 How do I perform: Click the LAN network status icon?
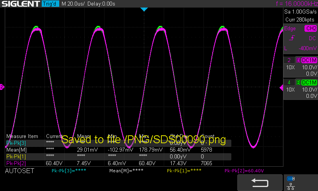(x=291, y=186)
